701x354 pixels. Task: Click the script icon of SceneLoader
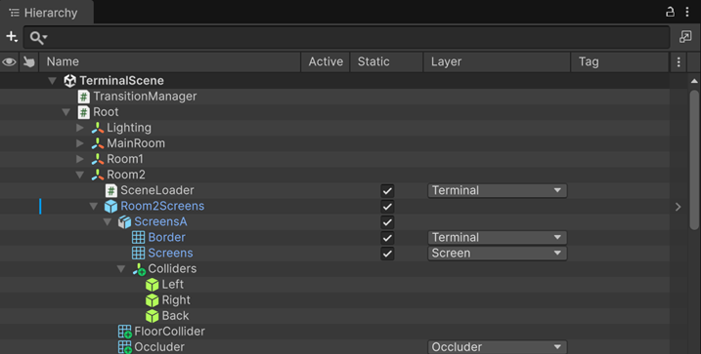click(x=110, y=190)
